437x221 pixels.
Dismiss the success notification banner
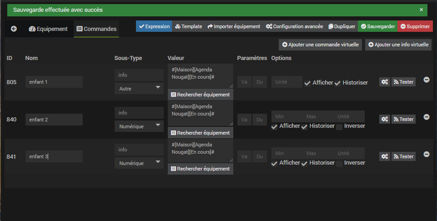(421, 10)
